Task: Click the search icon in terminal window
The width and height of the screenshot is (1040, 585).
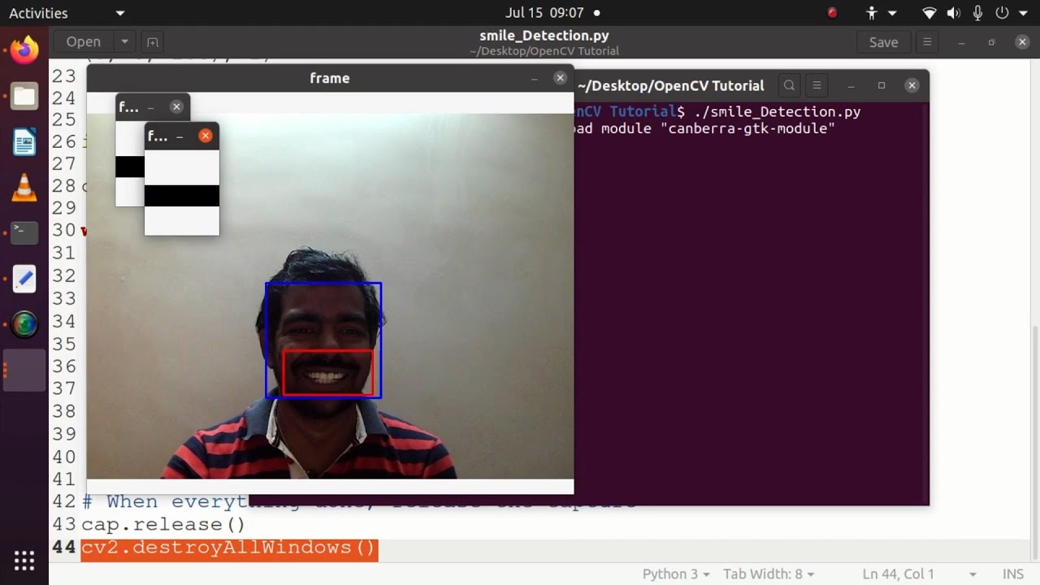Action: pos(789,85)
